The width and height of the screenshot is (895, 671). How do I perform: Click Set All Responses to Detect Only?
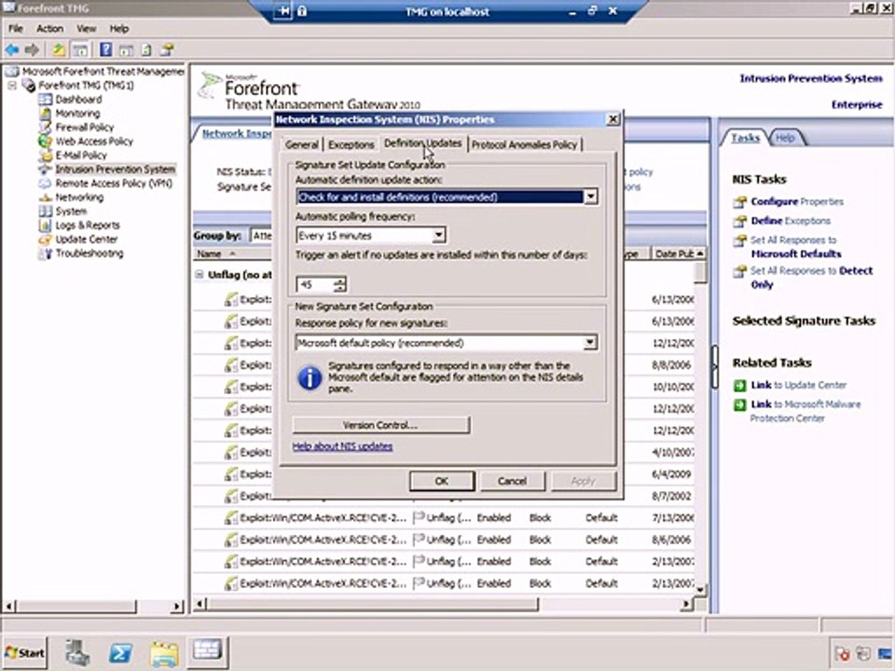[811, 278]
